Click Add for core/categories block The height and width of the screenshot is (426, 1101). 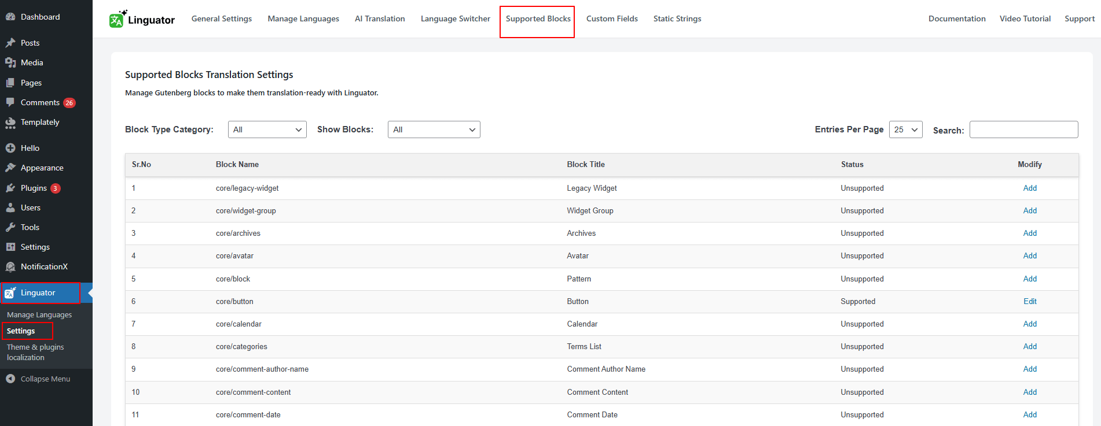tap(1030, 346)
